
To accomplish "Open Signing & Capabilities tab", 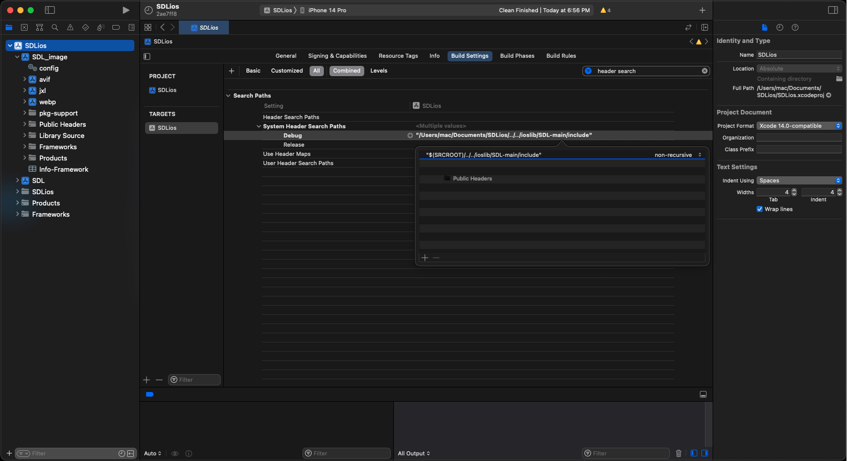I will tap(337, 56).
